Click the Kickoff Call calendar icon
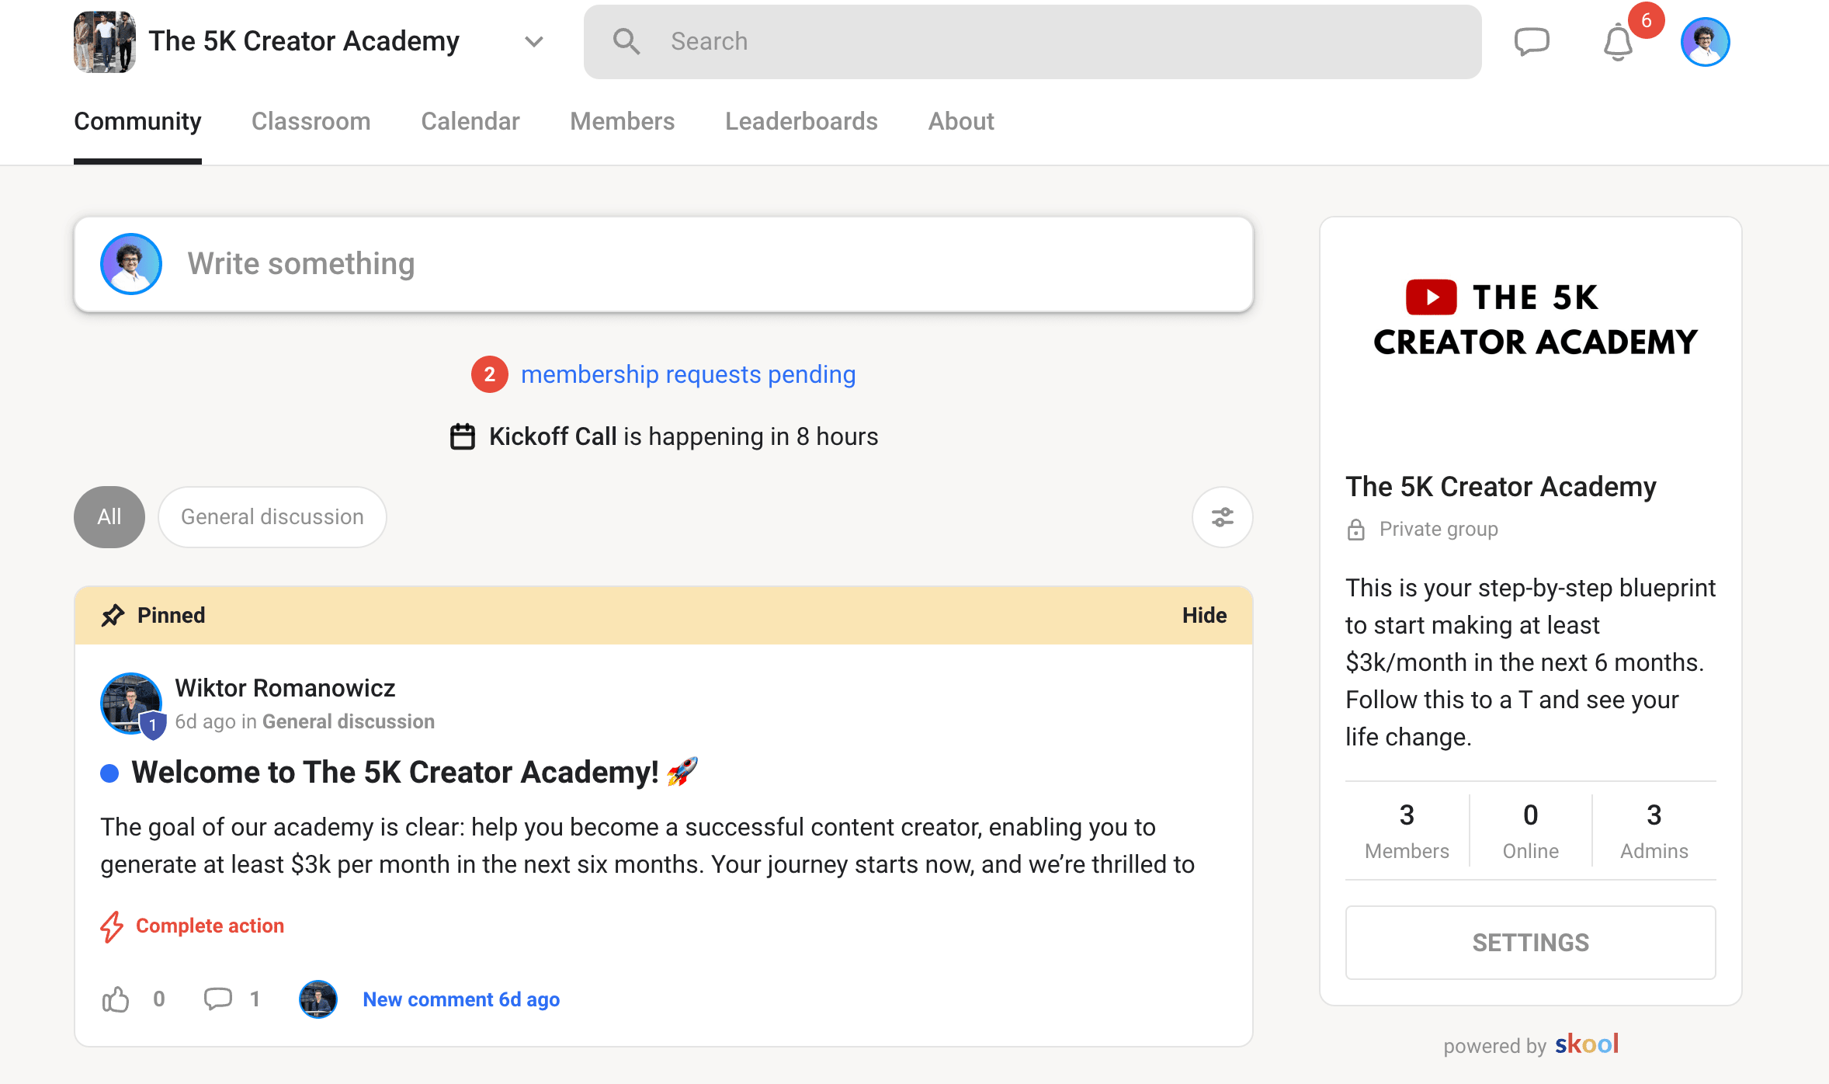The width and height of the screenshot is (1829, 1084). [463, 436]
